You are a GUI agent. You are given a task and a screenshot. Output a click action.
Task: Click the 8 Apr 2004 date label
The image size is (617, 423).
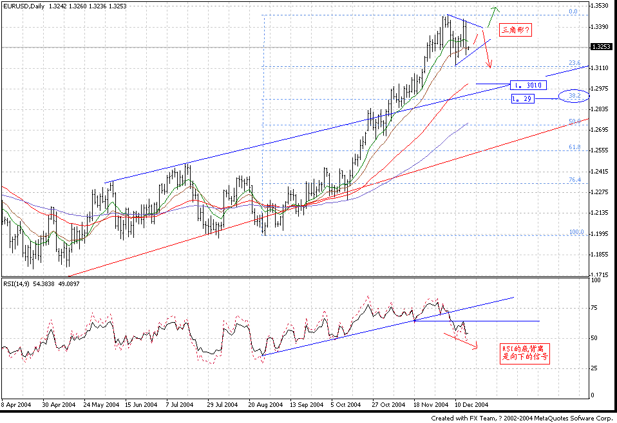[x=16, y=404]
